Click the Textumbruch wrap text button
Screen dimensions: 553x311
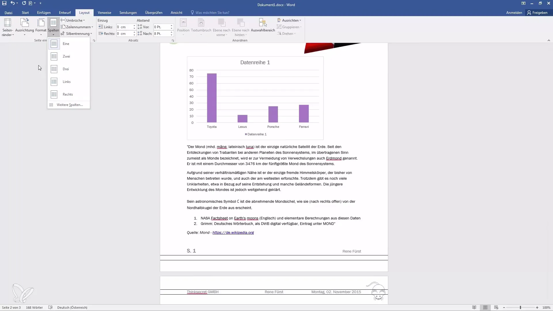pyautogui.click(x=201, y=27)
